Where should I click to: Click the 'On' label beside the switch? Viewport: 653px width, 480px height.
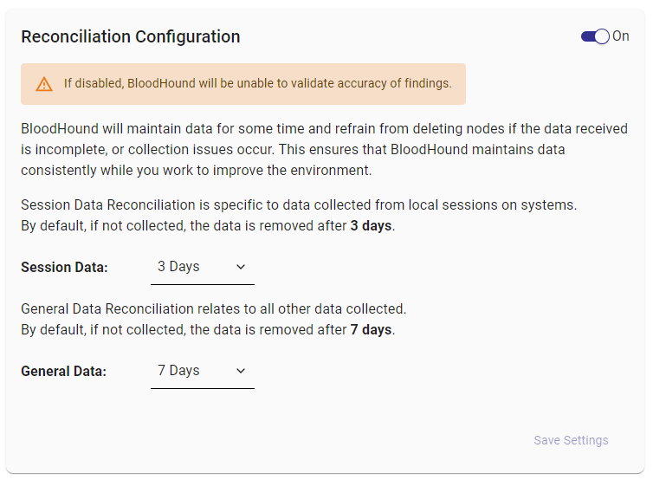(x=621, y=36)
